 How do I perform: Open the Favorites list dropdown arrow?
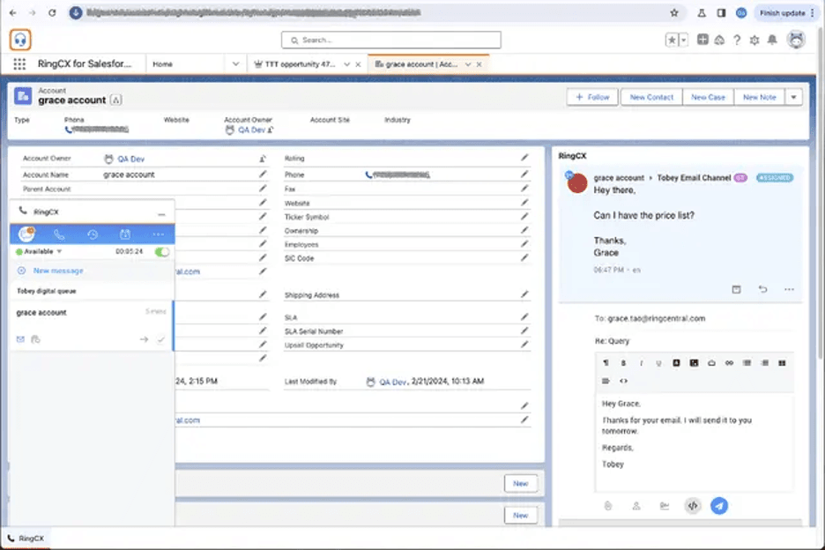tap(683, 40)
